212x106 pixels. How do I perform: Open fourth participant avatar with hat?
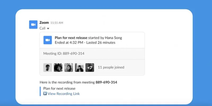pos(79,67)
